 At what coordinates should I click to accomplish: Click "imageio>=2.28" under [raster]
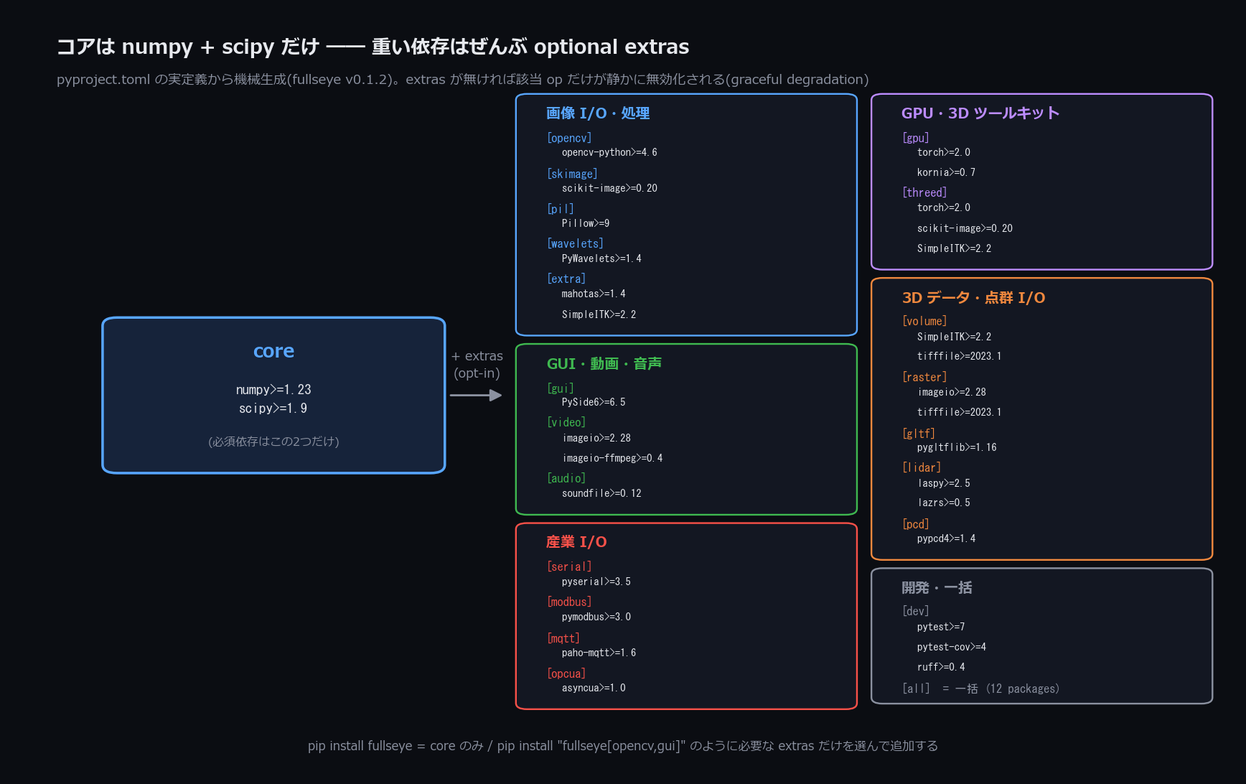(x=952, y=392)
